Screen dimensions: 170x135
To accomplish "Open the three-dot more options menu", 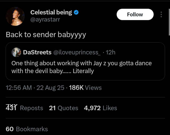I will (x=161, y=15).
